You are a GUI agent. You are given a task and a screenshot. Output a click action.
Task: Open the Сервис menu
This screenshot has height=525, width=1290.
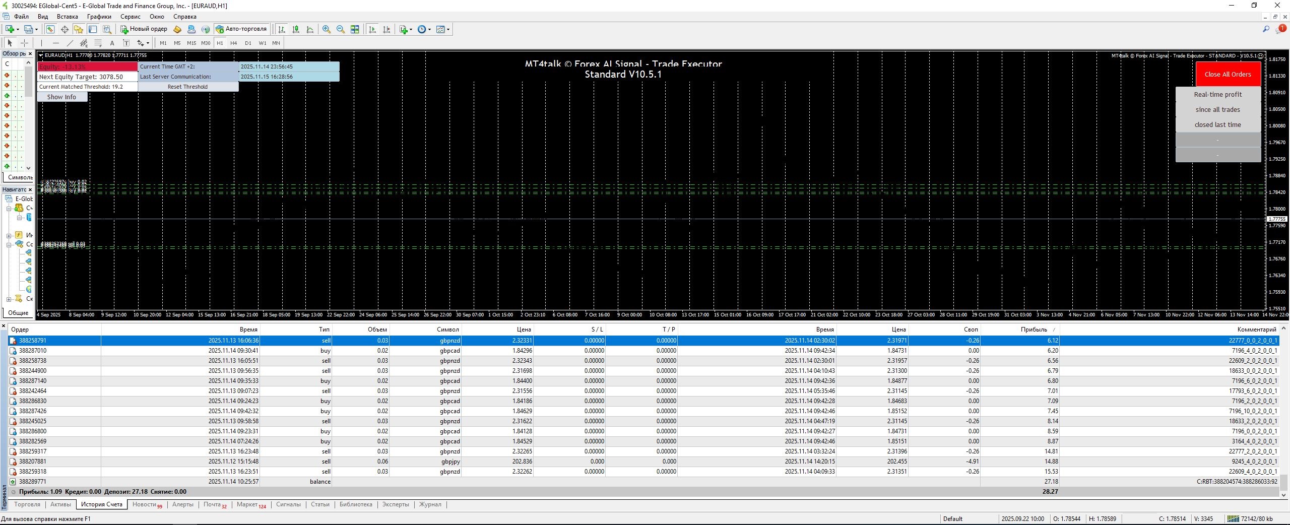point(130,17)
